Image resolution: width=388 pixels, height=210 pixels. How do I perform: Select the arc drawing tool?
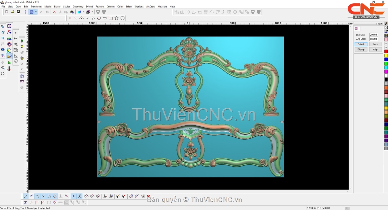click(81, 18)
